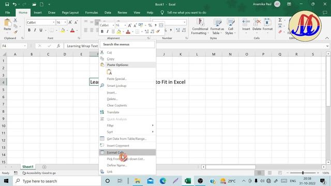Click the Format icon in the Cells group

267,22
